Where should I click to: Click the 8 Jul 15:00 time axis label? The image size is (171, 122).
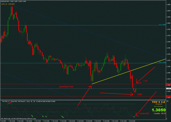[132, 121]
